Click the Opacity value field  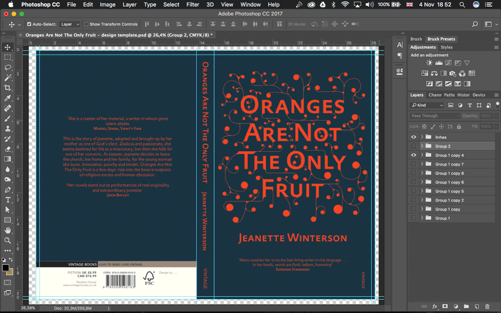(x=485, y=116)
